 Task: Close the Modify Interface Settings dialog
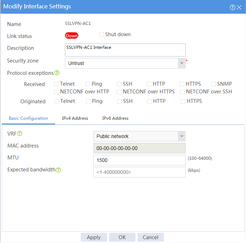239,7
